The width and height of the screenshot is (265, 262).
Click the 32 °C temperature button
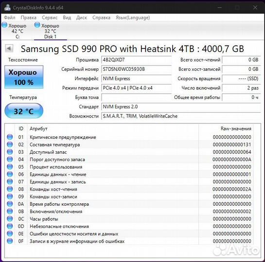(x=24, y=111)
